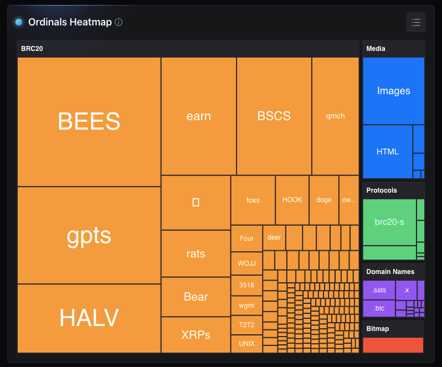Click the 3518 tile
The width and height of the screenshot is (442, 367).
click(x=246, y=285)
